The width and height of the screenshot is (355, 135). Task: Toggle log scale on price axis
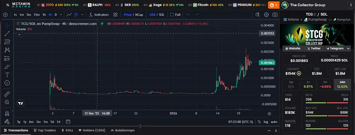(x=266, y=122)
